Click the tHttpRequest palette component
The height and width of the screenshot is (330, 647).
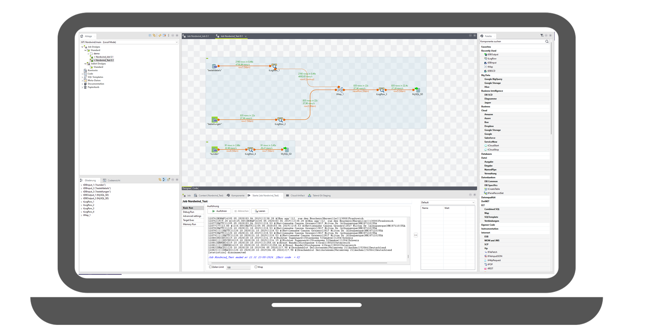pos(493,260)
